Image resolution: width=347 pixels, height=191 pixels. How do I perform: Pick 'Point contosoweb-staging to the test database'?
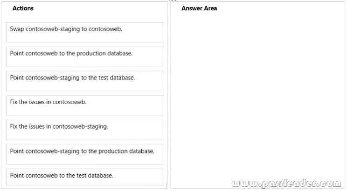[x=85, y=81]
